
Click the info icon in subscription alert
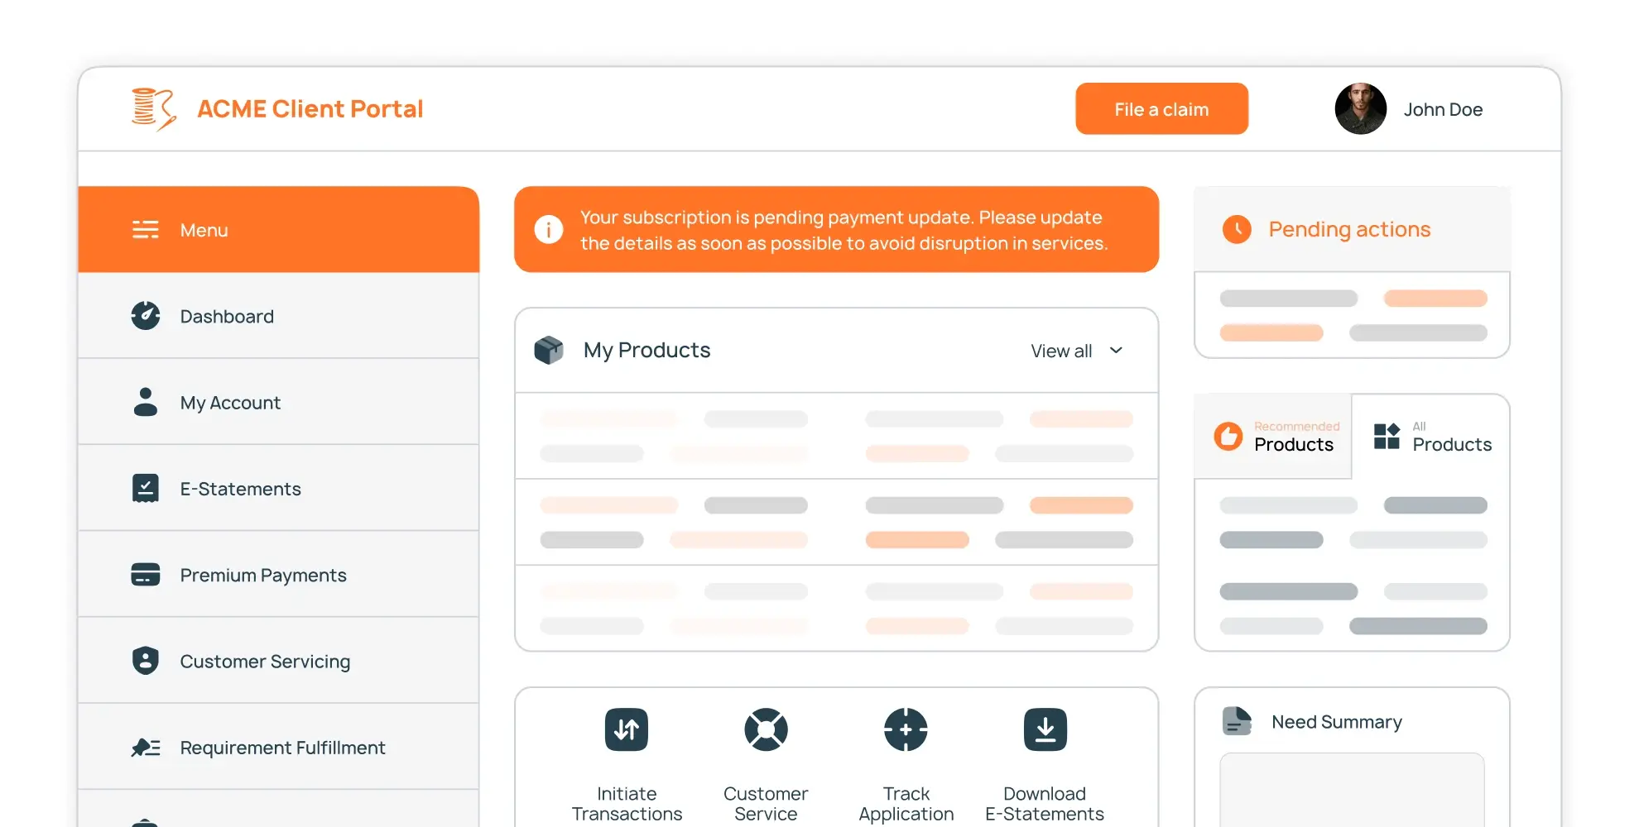549,229
